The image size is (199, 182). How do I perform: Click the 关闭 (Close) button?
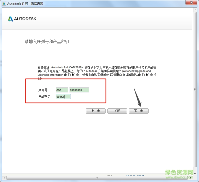[x=117, y=111]
